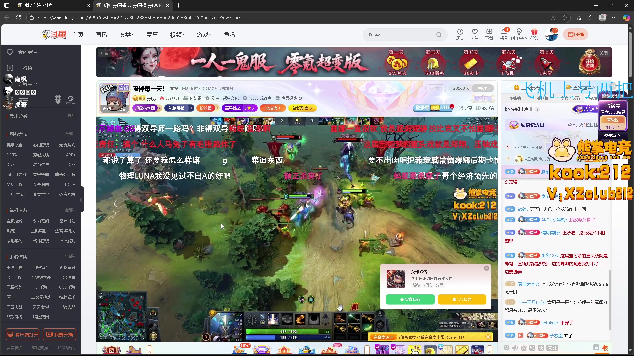This screenshot has height=356, width=634.
Task: Switch to the 我的关注 - 斗鱼 browser tab
Action: pos(53,5)
